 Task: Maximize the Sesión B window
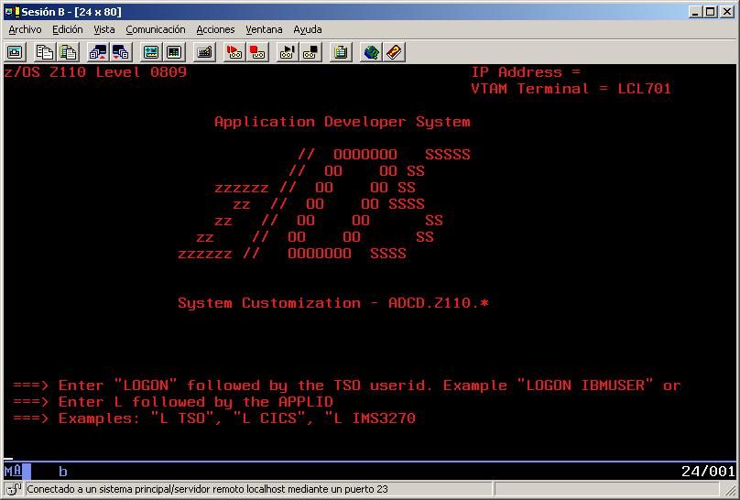click(x=711, y=12)
